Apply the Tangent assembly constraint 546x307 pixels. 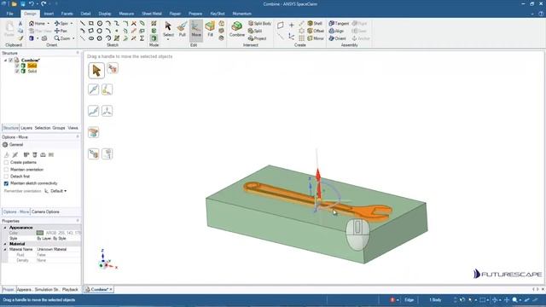tap(339, 23)
